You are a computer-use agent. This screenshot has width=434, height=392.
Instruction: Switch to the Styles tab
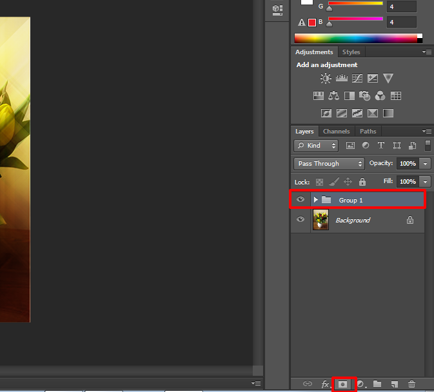pos(351,52)
